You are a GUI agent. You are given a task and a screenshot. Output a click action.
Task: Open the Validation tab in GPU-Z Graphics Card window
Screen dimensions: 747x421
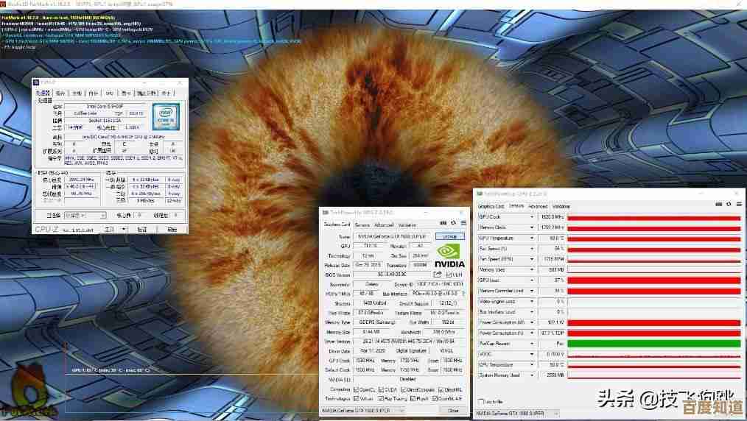tap(407, 225)
